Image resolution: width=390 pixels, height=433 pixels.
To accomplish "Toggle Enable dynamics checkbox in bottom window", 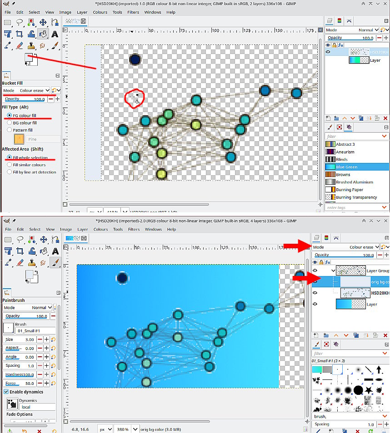I will pos(6,392).
